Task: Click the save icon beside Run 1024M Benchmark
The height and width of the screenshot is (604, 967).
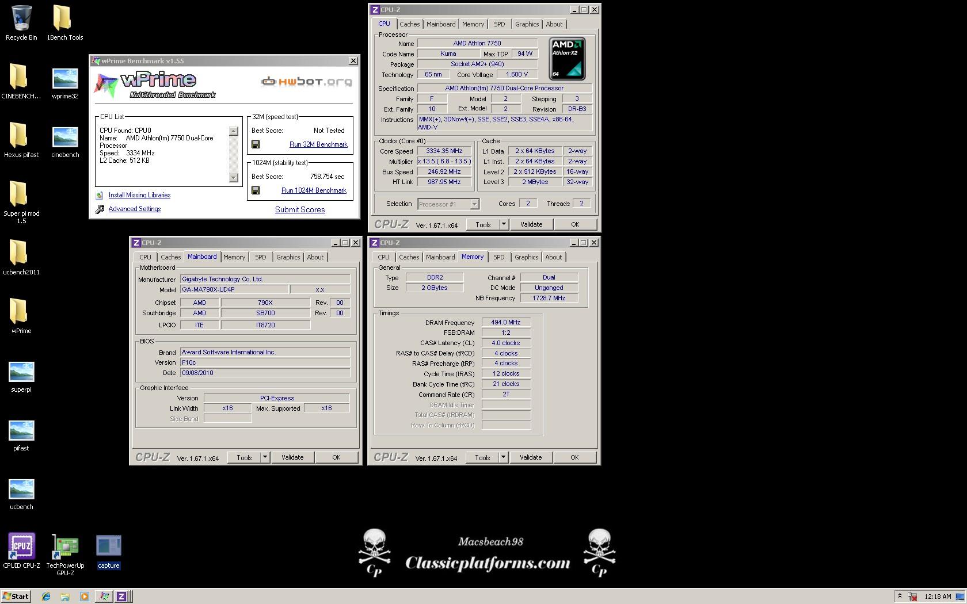Action: 256,190
